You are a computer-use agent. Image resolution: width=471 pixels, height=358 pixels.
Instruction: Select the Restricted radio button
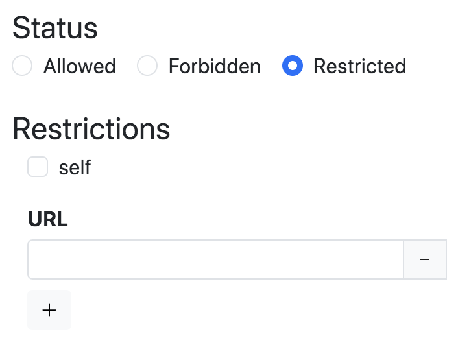293,66
